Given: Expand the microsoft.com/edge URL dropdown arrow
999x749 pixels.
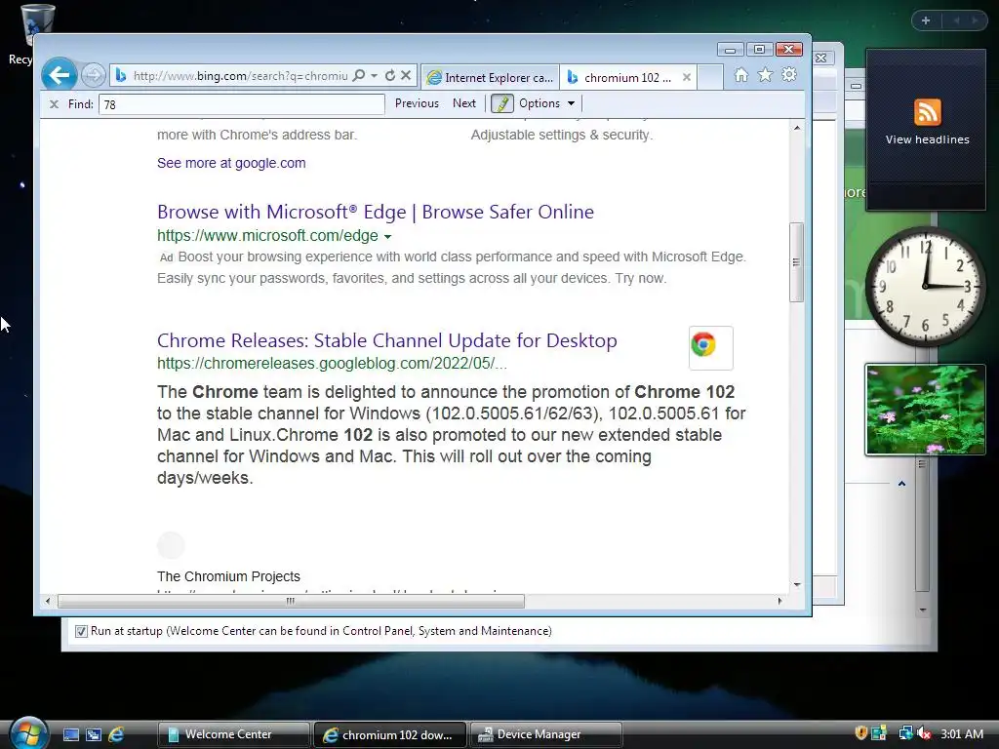Looking at the screenshot, I should [387, 236].
